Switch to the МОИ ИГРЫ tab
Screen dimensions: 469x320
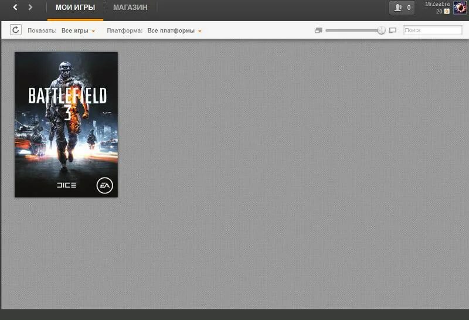[76, 8]
